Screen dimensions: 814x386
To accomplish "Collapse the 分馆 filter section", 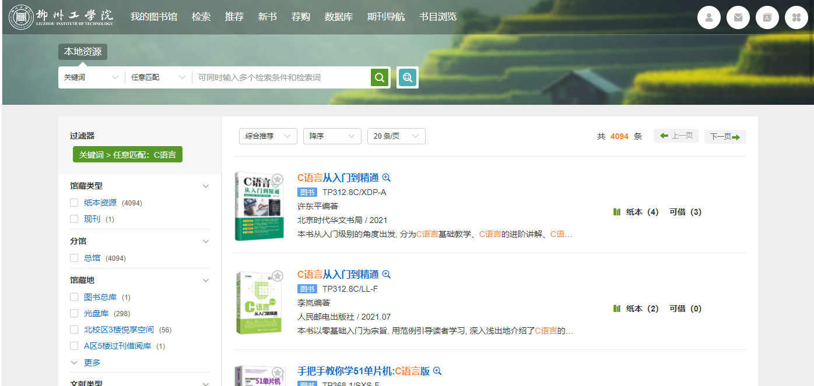I will tap(205, 241).
